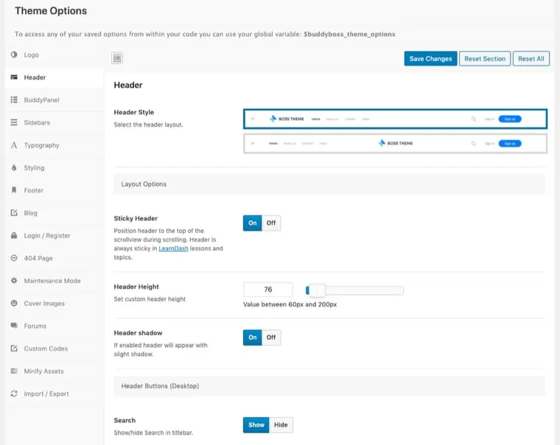Open the Logo tab

(55, 55)
